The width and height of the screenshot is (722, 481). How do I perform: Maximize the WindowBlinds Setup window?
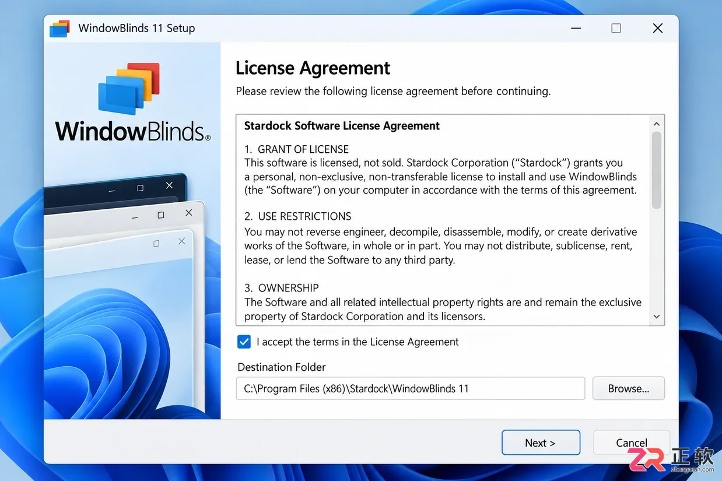(x=616, y=28)
